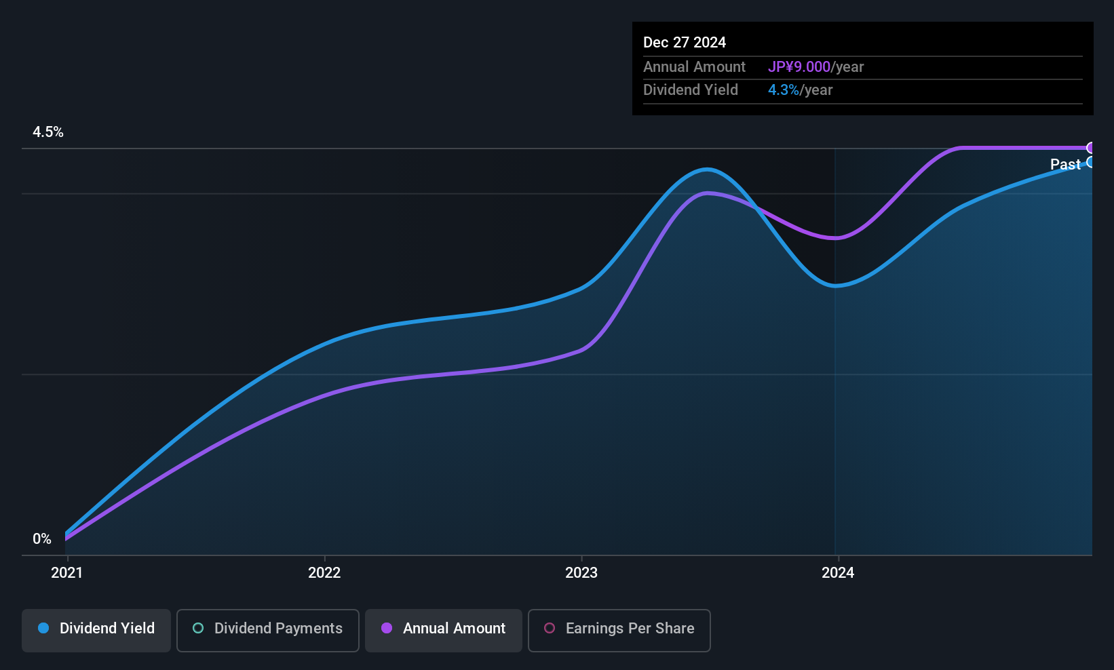This screenshot has height=670, width=1114.
Task: Click the 2022 x-axis label
Action: (x=324, y=572)
